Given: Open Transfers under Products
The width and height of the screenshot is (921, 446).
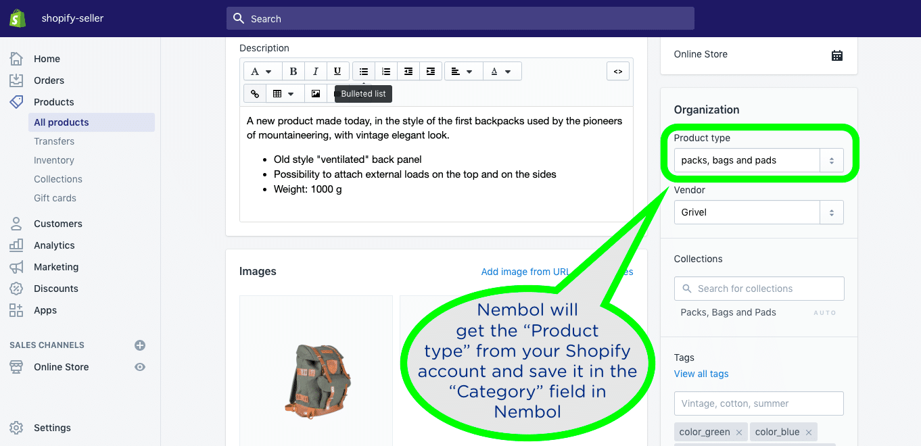Looking at the screenshot, I should pos(54,141).
